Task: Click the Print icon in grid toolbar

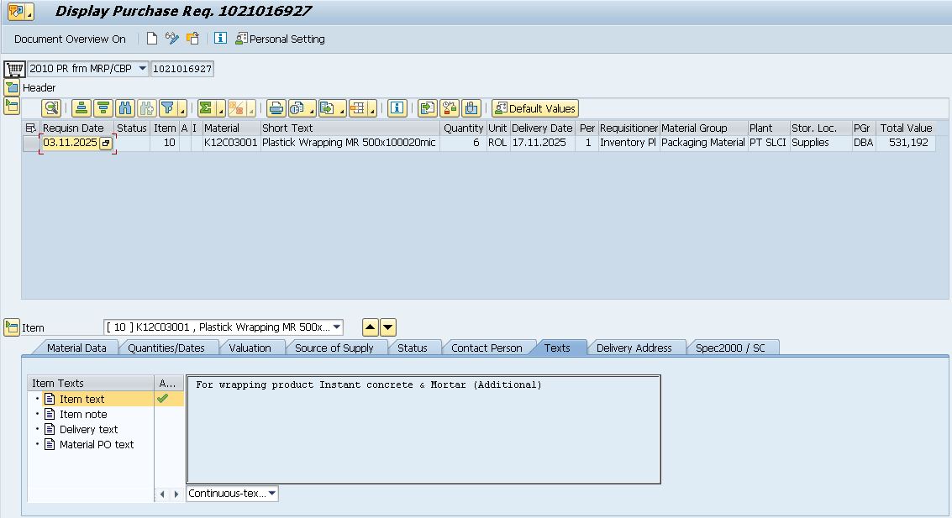Action: pos(276,108)
